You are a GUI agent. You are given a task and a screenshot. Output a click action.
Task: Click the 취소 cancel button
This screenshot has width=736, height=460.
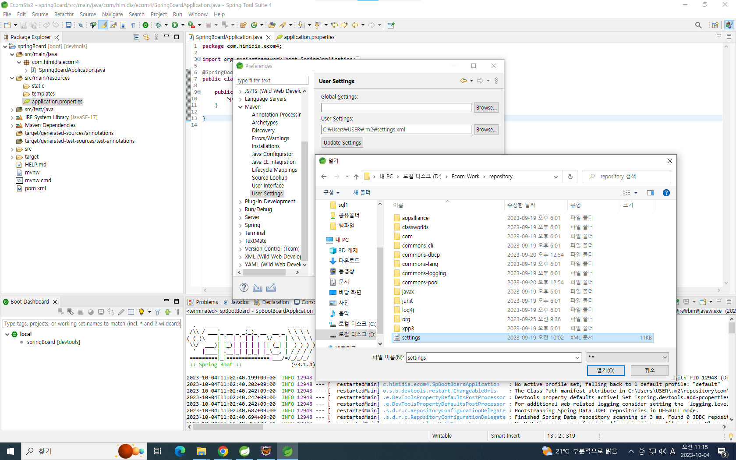pyautogui.click(x=650, y=371)
